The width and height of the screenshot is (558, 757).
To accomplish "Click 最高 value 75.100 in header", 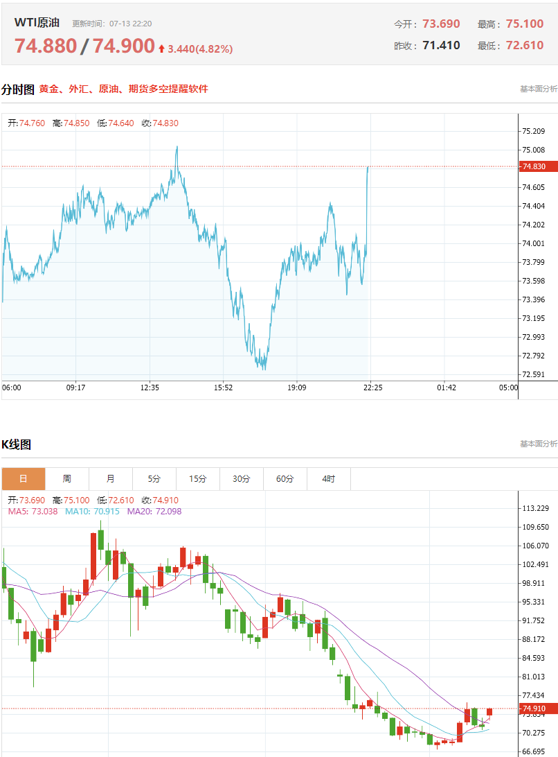I will (x=525, y=24).
